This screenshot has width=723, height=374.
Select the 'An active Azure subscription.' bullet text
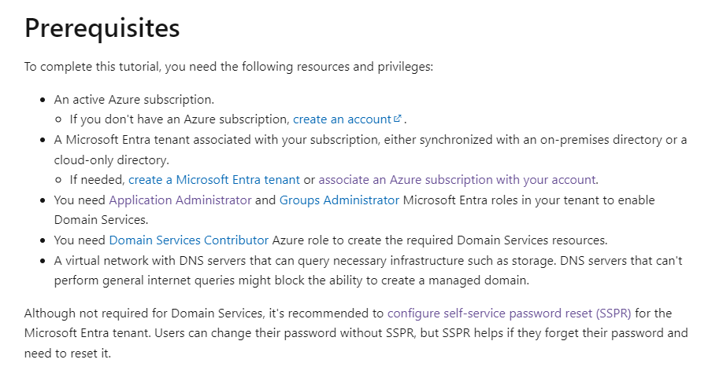click(134, 99)
